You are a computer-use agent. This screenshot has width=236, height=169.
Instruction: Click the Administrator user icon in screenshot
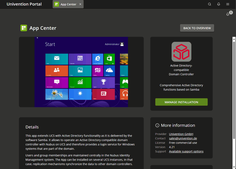[x=122, y=44]
